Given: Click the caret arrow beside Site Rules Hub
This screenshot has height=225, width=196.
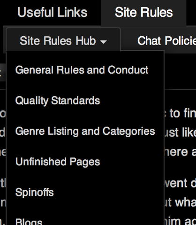Looking at the screenshot, I should tap(103, 42).
